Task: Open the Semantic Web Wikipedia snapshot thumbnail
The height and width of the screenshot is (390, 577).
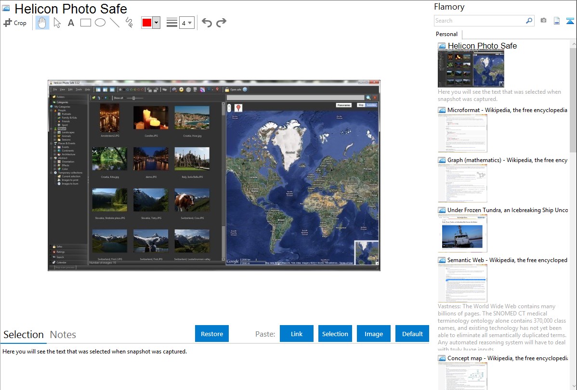Action: pos(462,283)
